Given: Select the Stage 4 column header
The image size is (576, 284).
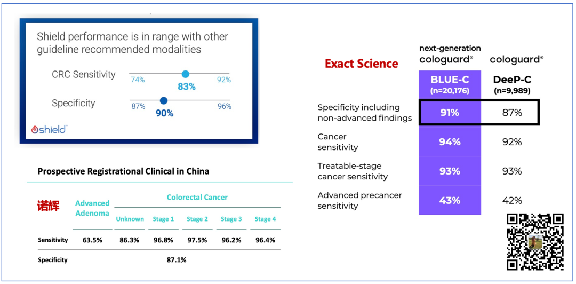Looking at the screenshot, I should point(265,219).
